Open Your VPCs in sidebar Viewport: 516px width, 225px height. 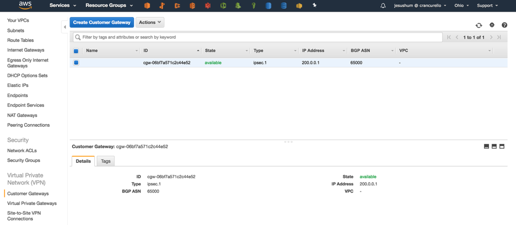[18, 20]
